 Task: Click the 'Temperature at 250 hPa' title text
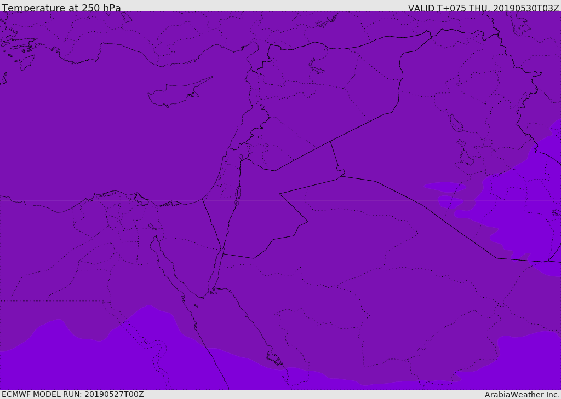tap(61, 8)
